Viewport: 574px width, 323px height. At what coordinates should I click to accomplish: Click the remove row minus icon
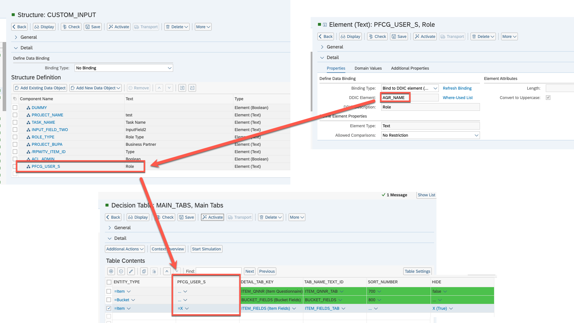pyautogui.click(x=121, y=271)
